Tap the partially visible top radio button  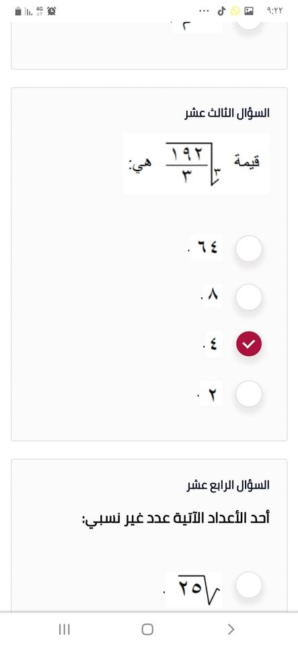249,25
